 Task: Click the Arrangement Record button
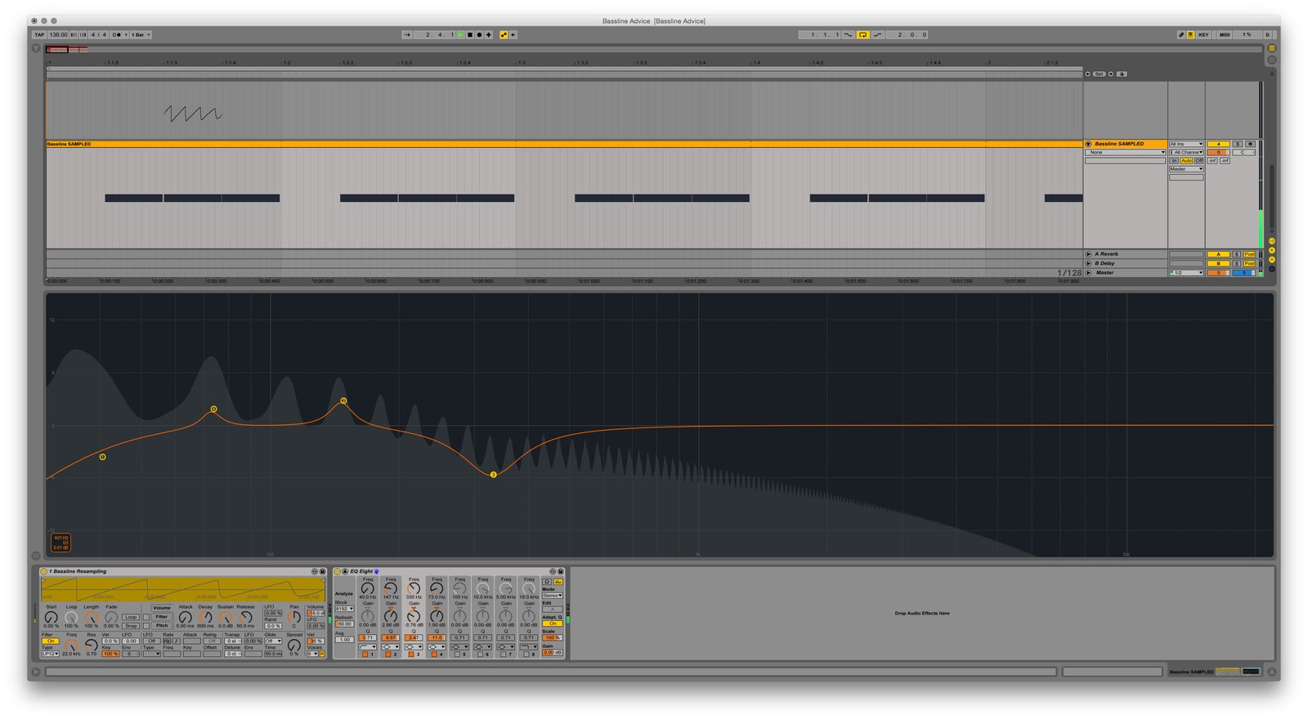[479, 34]
